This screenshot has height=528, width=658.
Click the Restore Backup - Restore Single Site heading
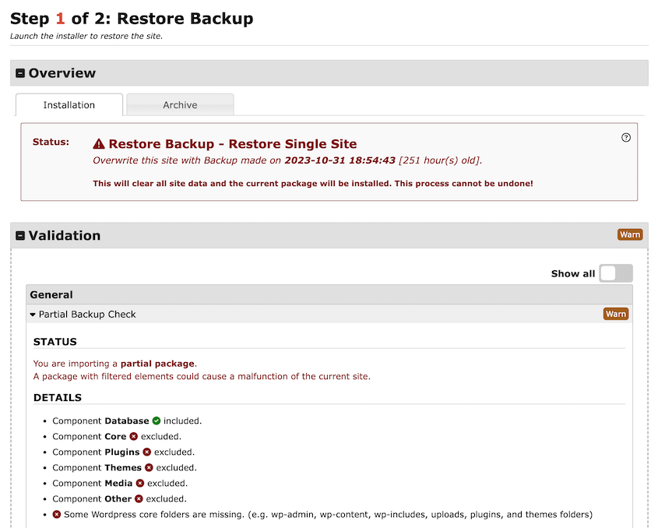coord(233,144)
